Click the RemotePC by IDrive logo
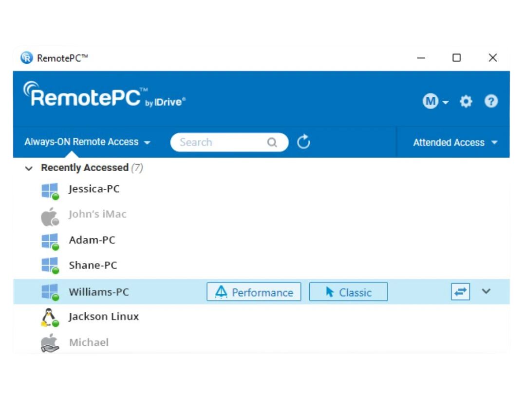This screenshot has width=526, height=394. pos(104,95)
